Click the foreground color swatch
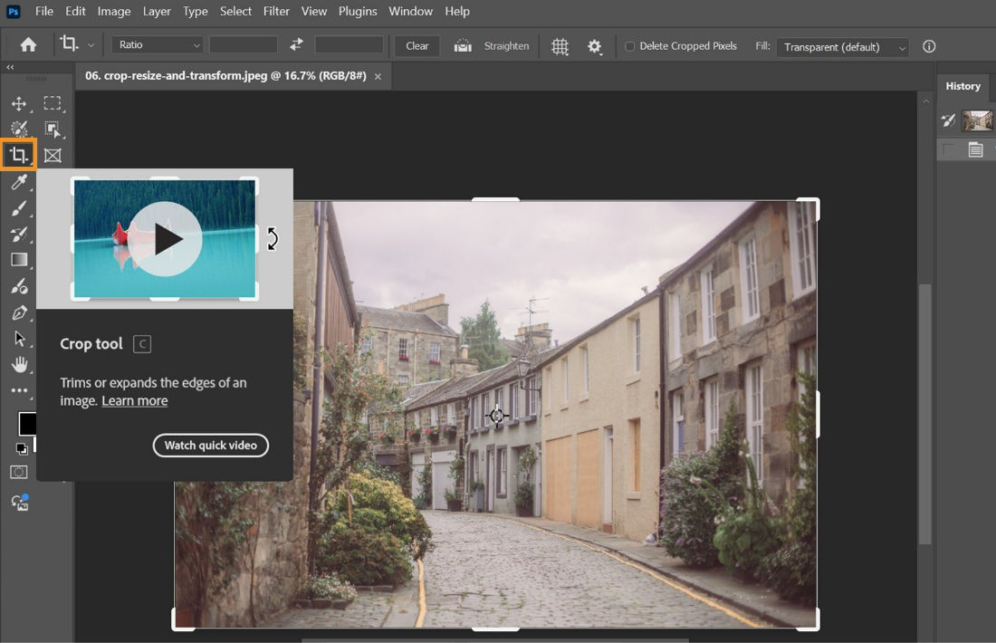Image resolution: width=996 pixels, height=643 pixels. (28, 424)
